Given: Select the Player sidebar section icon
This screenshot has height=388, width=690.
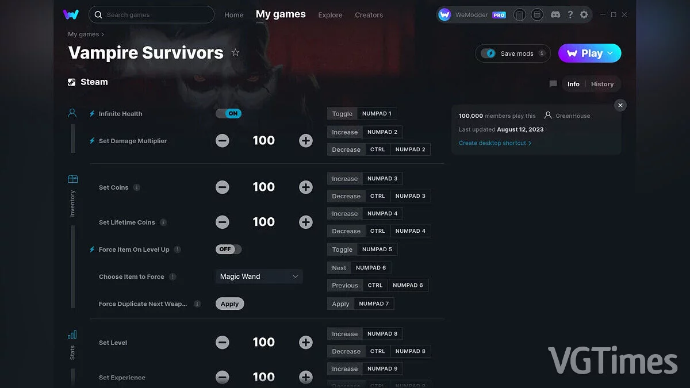Looking at the screenshot, I should pos(72,113).
